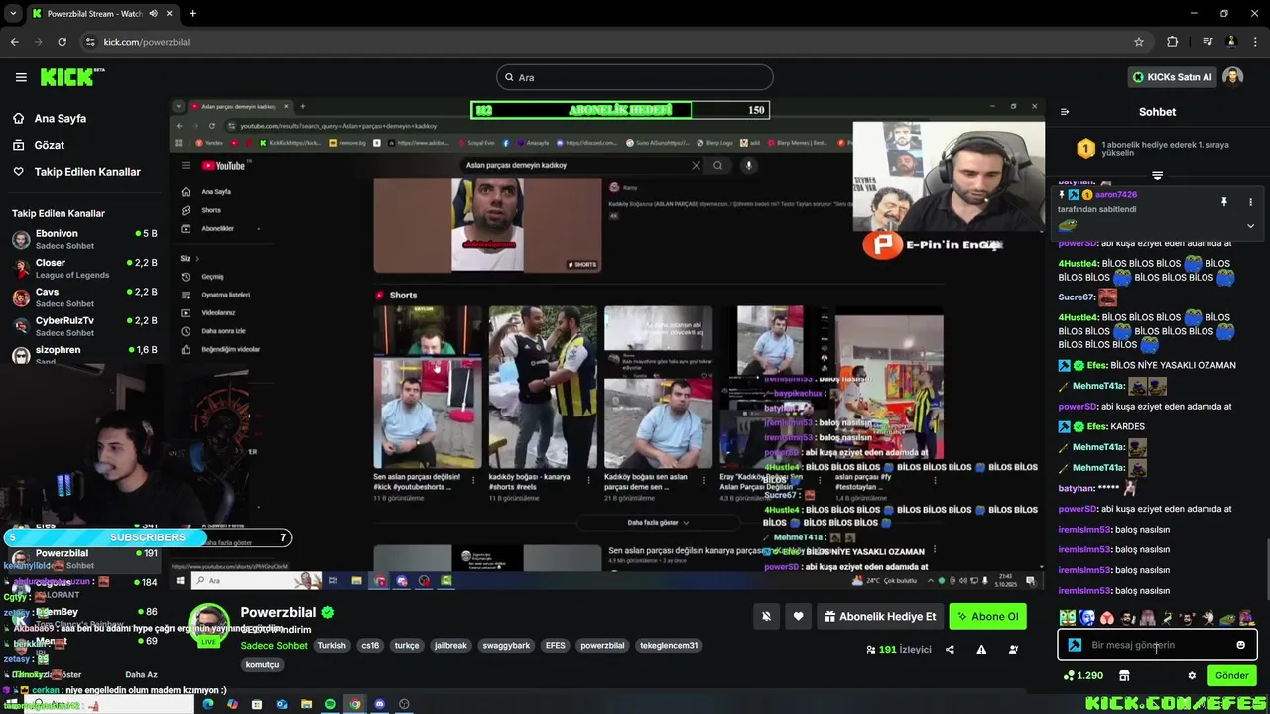Open the Kick hamburger menu

[x=21, y=77]
